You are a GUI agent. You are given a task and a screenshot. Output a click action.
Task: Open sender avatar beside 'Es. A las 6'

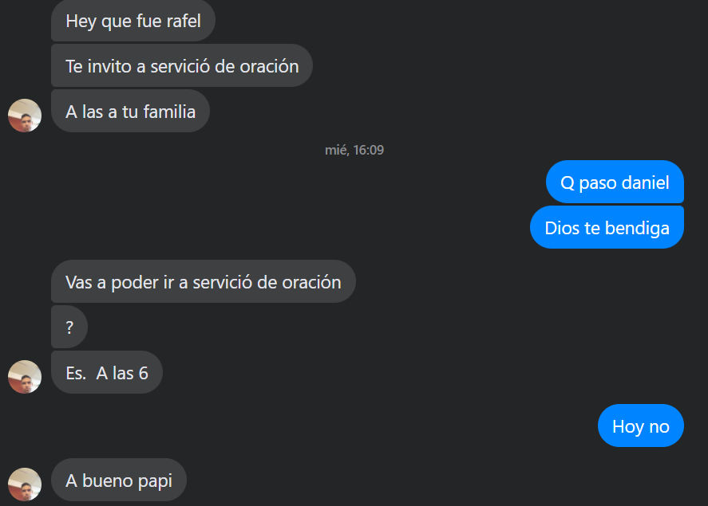coord(25,377)
